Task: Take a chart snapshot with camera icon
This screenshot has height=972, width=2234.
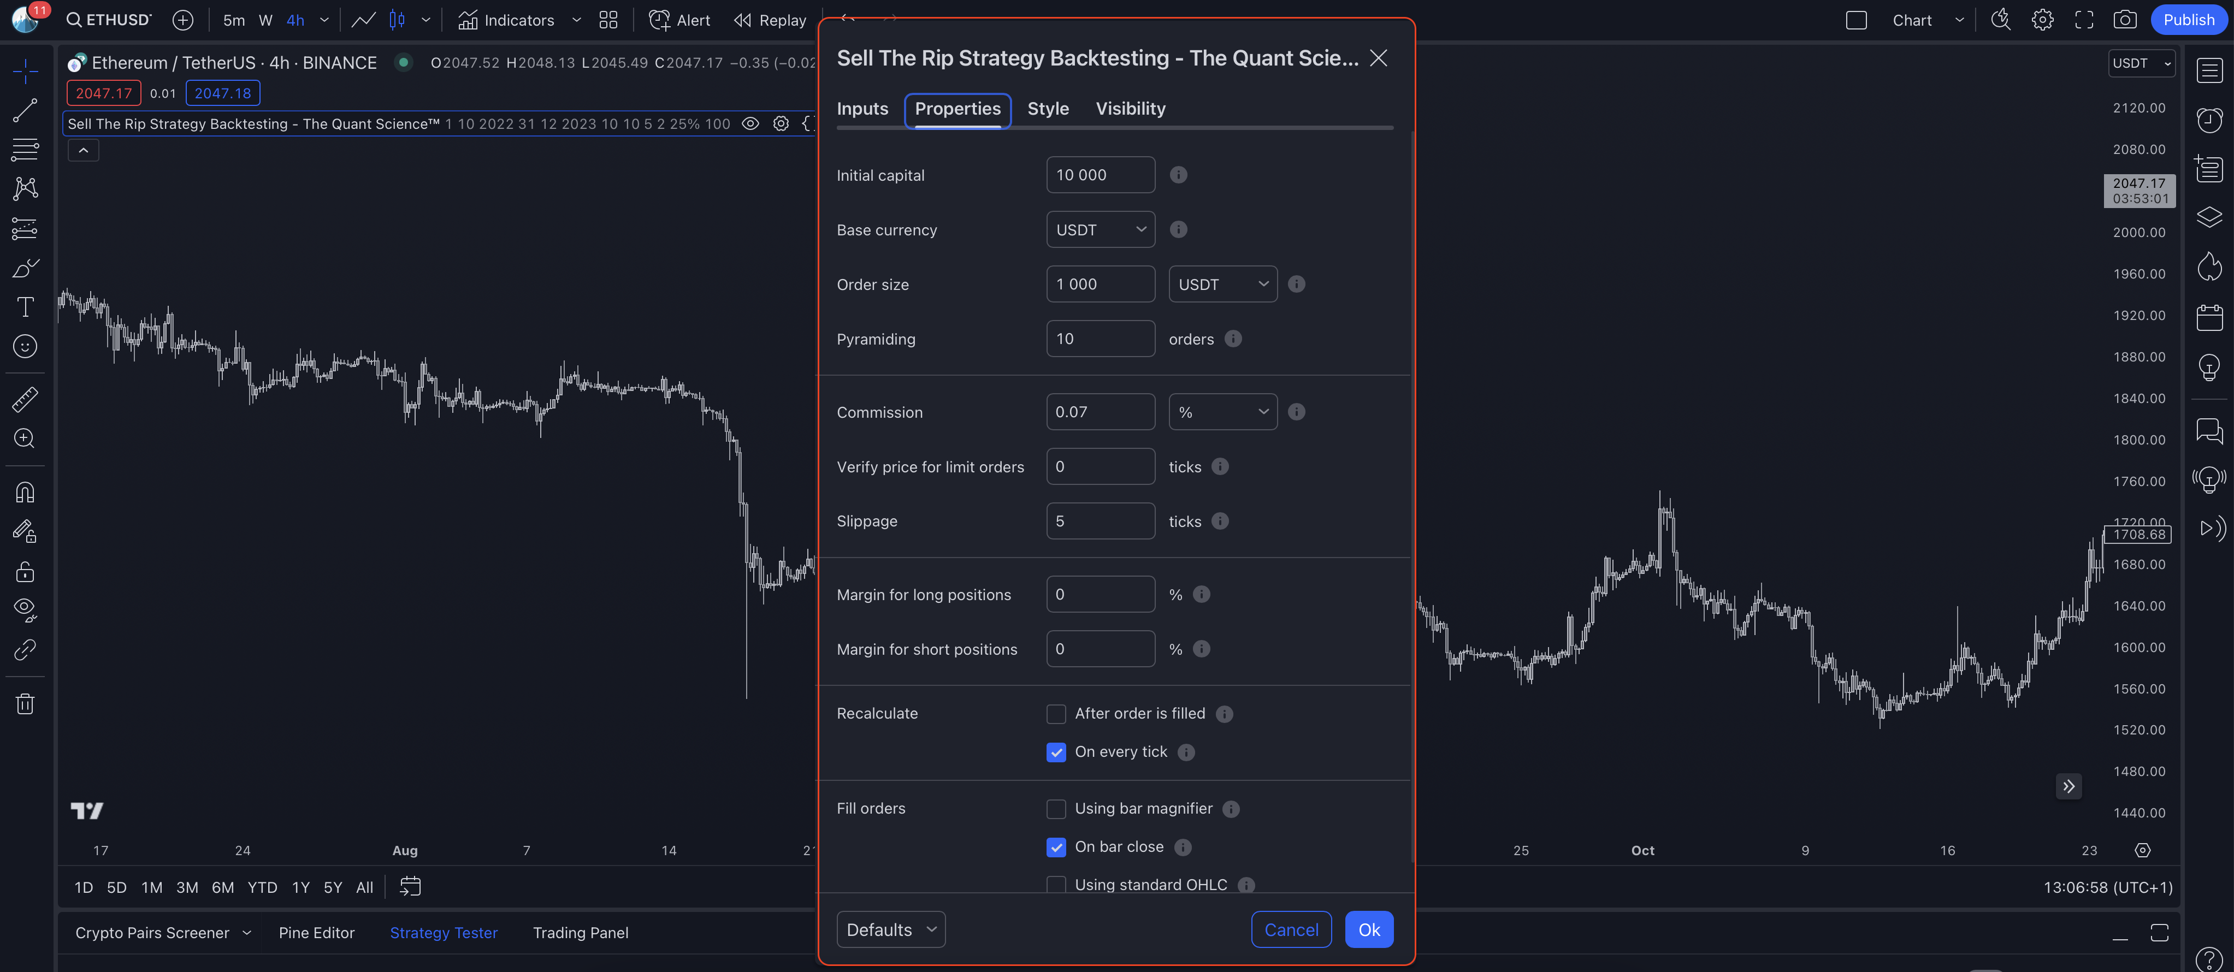Action: [x=2124, y=20]
